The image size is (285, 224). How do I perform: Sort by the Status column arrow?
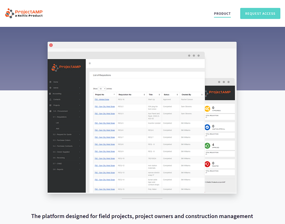(x=177, y=94)
